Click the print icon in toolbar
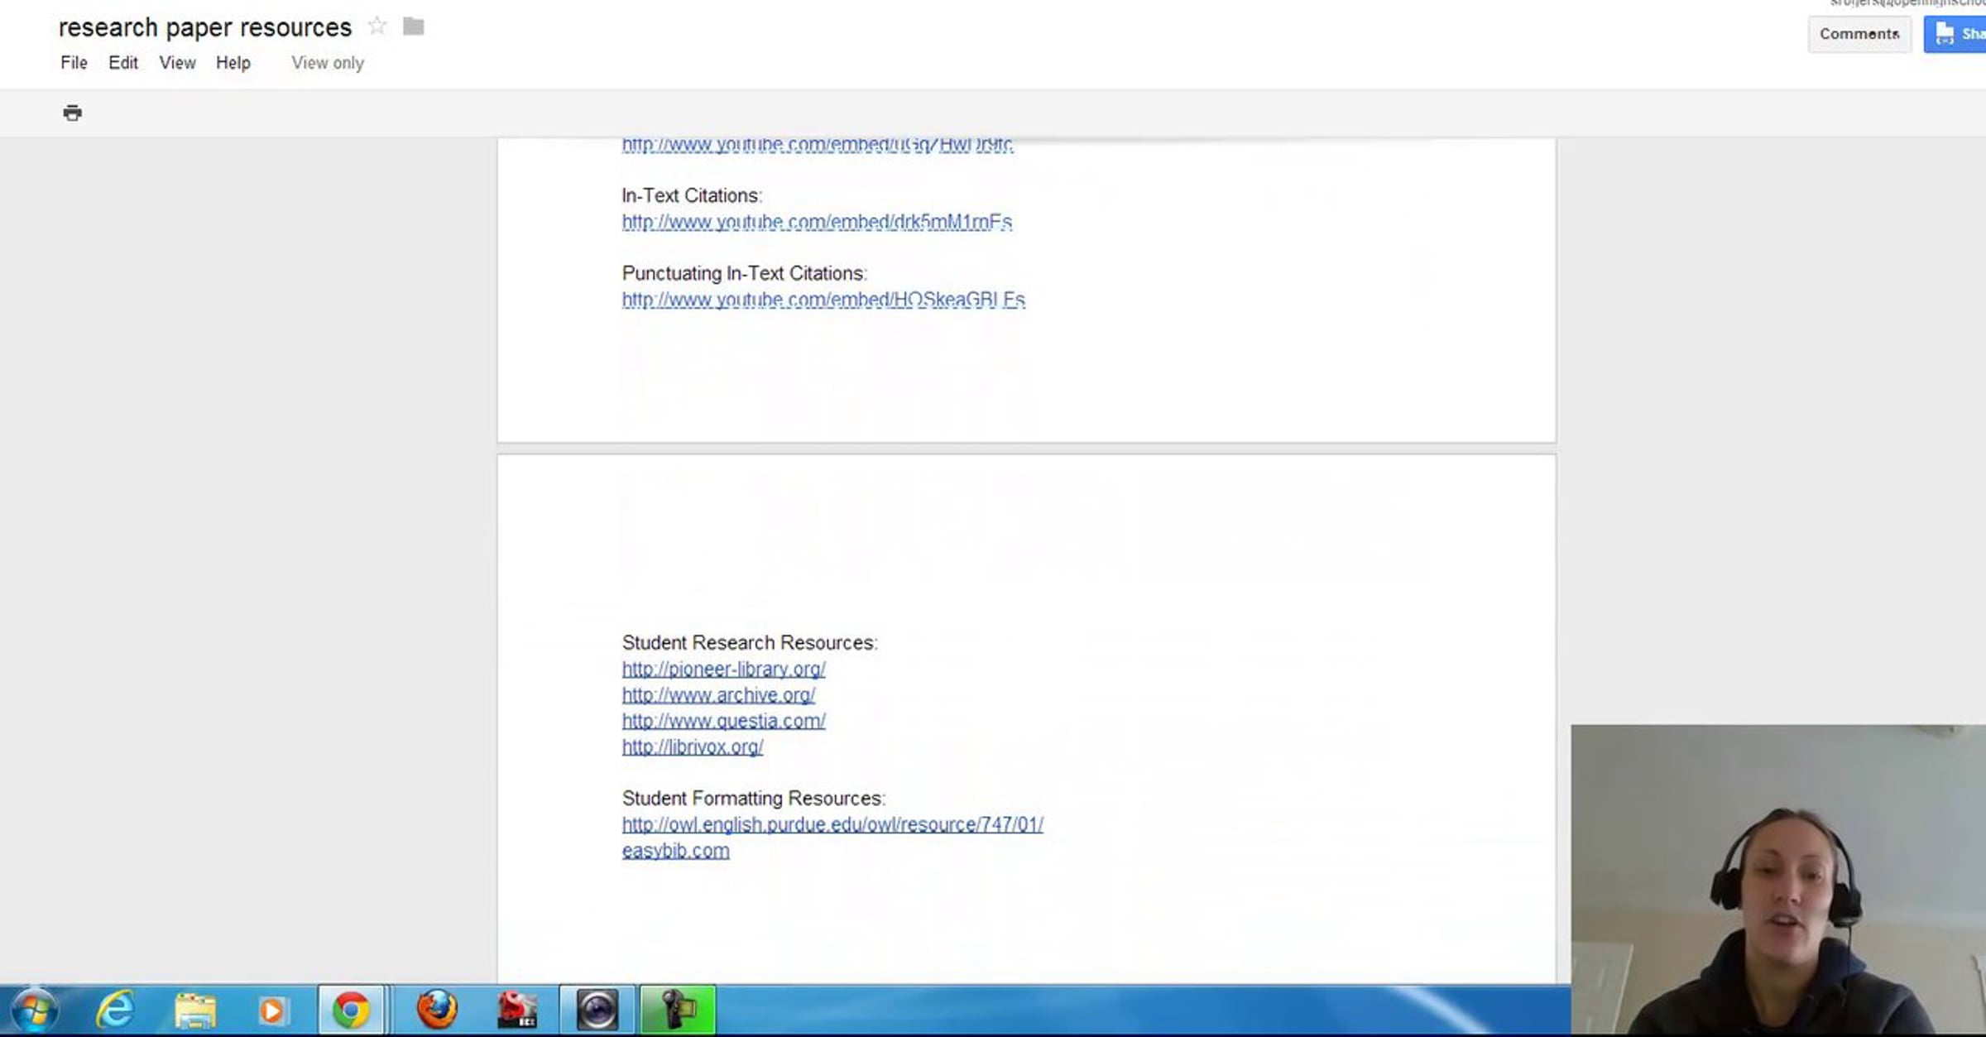Image resolution: width=1986 pixels, height=1037 pixels. click(72, 113)
